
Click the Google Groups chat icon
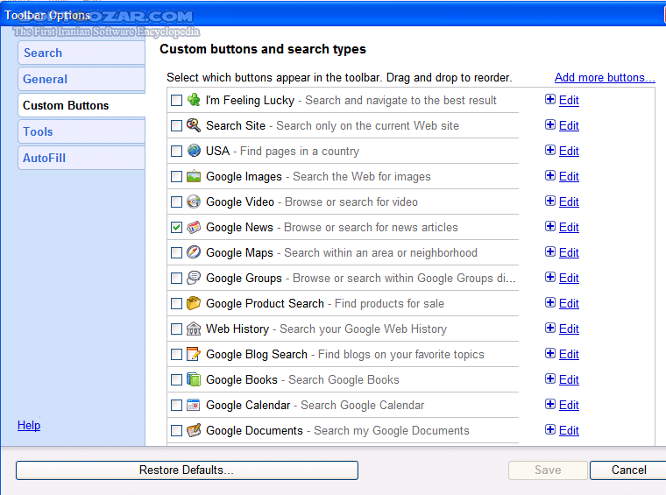(x=194, y=278)
